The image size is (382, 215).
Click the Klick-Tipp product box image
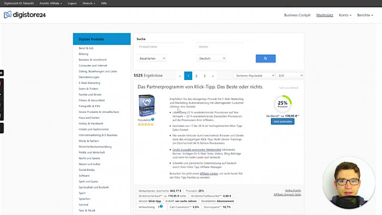(x=146, y=105)
